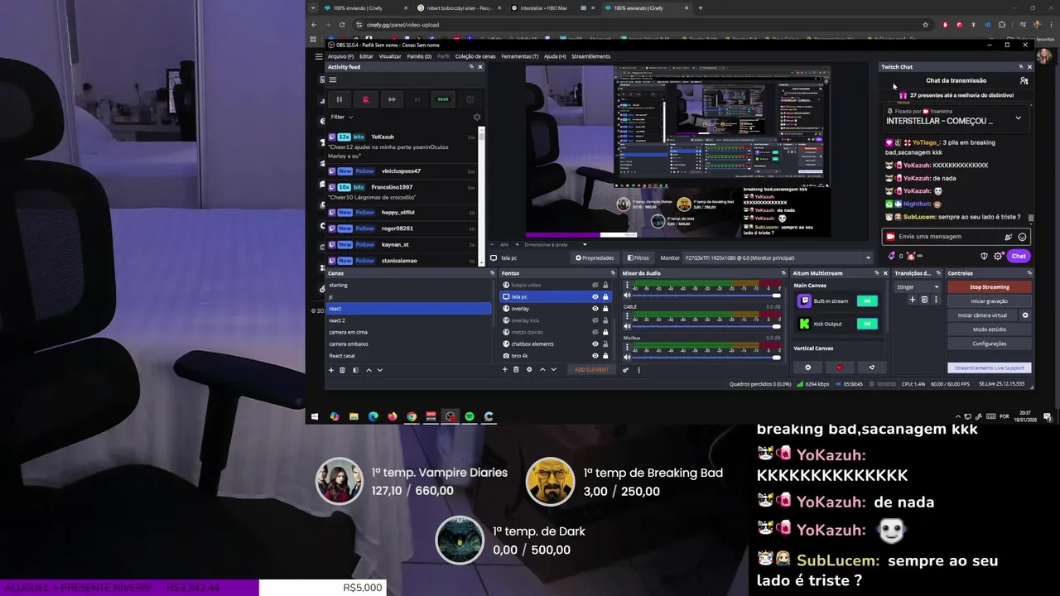
Task: Click Iniciar gravação button
Action: 990,301
